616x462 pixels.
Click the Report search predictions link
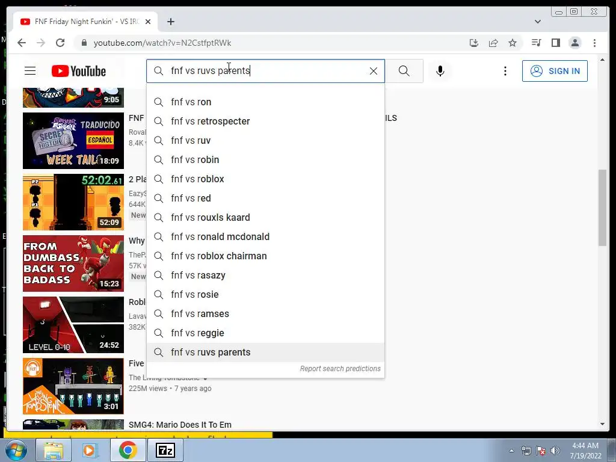(340, 369)
